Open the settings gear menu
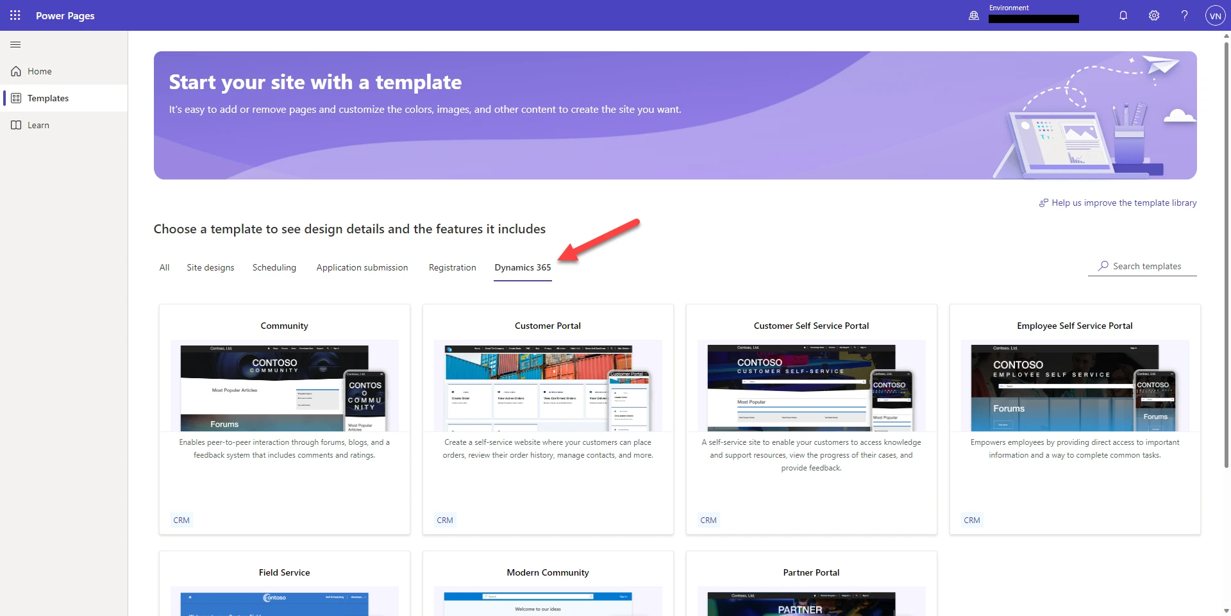This screenshot has height=616, width=1231. pos(1153,15)
